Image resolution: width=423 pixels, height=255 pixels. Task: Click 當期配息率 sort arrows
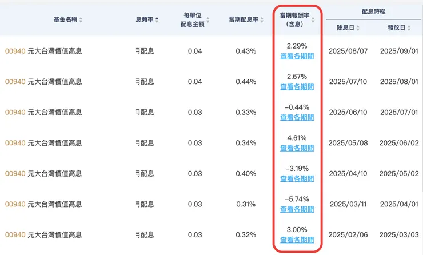point(262,19)
